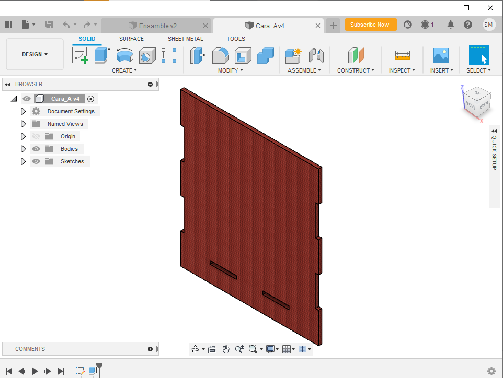
Task: Open the INSPECT dropdown menu
Action: (x=402, y=70)
